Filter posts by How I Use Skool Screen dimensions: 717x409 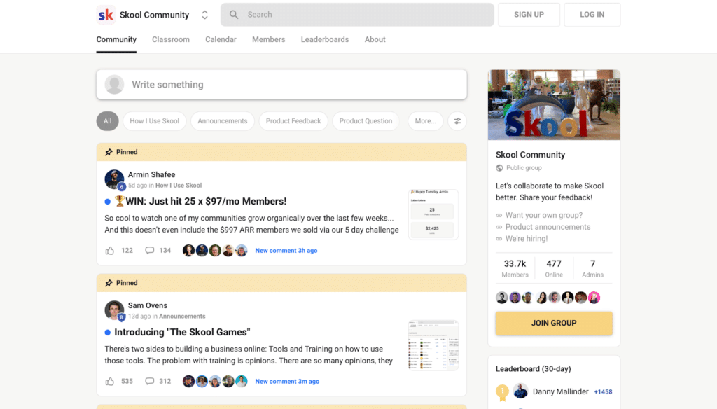154,121
